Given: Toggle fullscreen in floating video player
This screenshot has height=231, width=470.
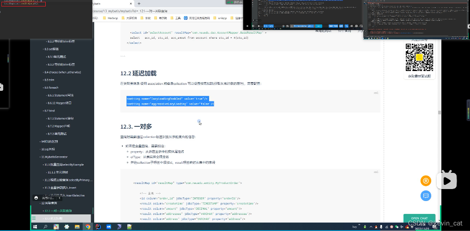Looking at the screenshot, I should point(361,26).
